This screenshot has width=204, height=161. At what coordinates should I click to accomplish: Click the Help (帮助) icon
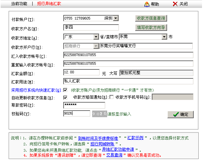point(147,4)
